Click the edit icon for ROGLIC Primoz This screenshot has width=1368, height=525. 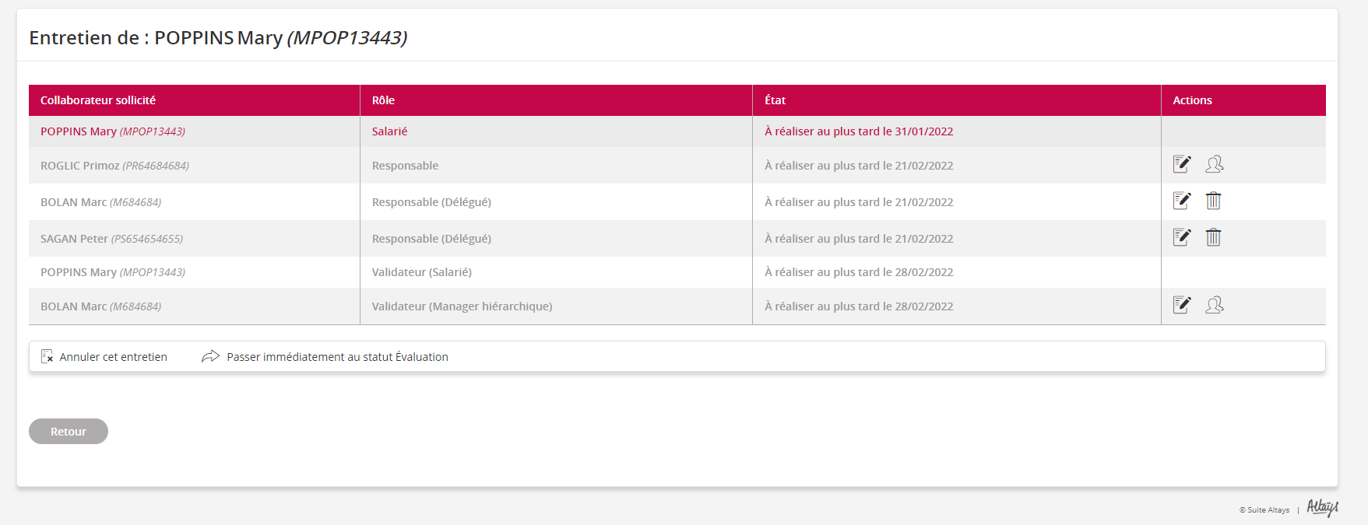click(x=1181, y=164)
